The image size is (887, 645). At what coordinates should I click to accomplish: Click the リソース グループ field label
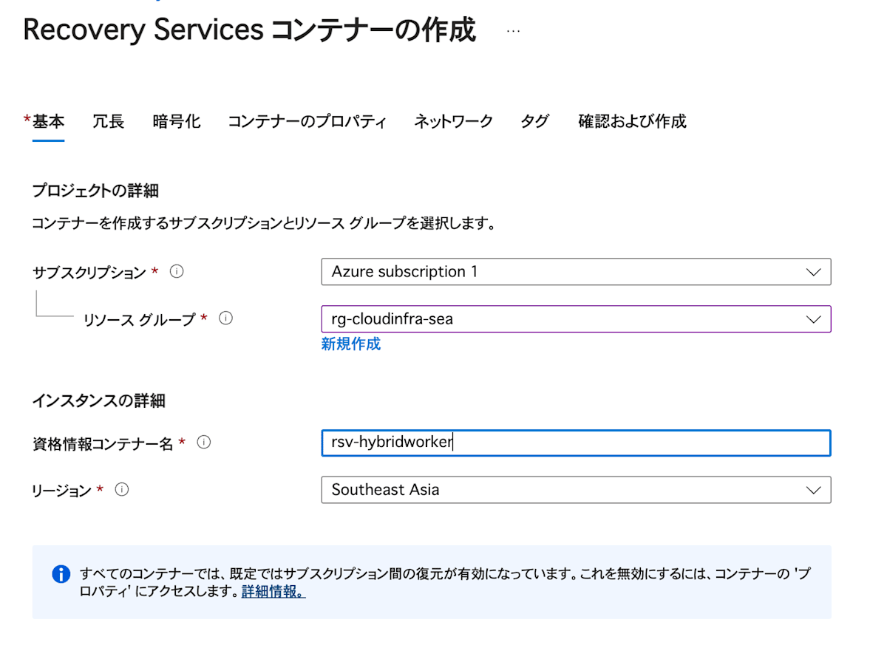click(x=139, y=320)
